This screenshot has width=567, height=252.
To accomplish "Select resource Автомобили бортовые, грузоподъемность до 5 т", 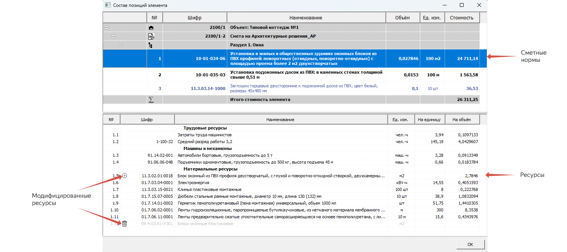I will (x=291, y=155).
